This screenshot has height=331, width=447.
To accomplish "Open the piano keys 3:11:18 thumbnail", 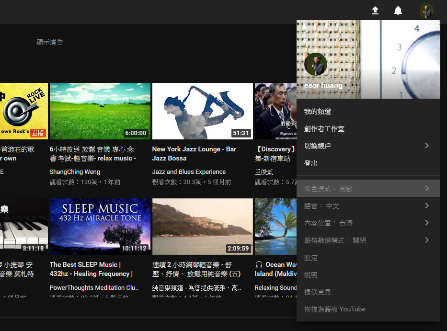I will coord(24,227).
